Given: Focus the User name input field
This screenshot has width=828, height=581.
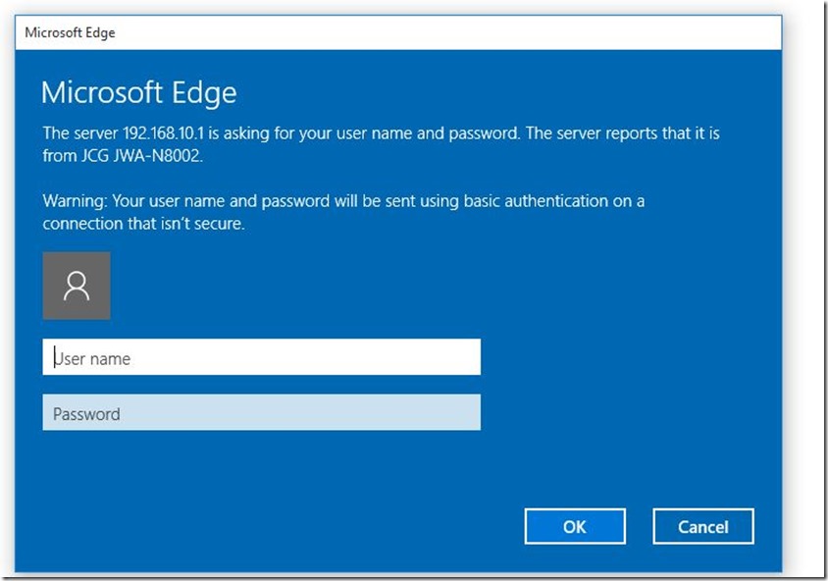Looking at the screenshot, I should click(x=261, y=357).
